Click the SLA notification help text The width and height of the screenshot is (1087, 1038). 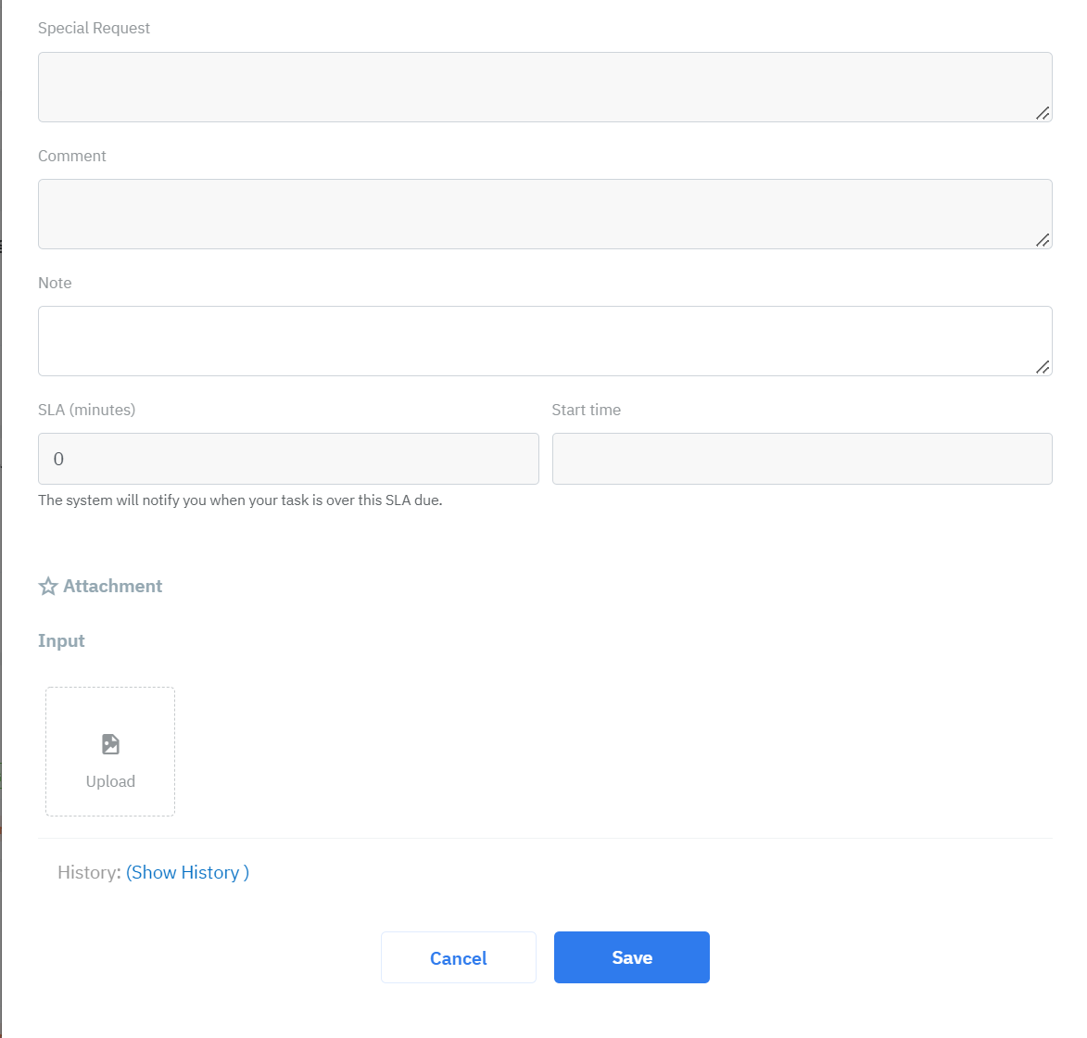[x=240, y=500]
